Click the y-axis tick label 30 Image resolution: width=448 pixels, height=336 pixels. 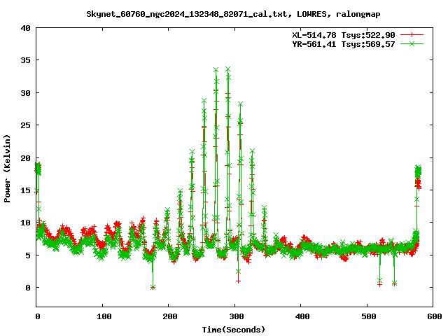[x=25, y=93]
